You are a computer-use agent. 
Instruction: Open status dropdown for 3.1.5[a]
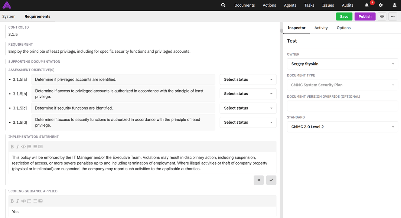[x=248, y=79]
